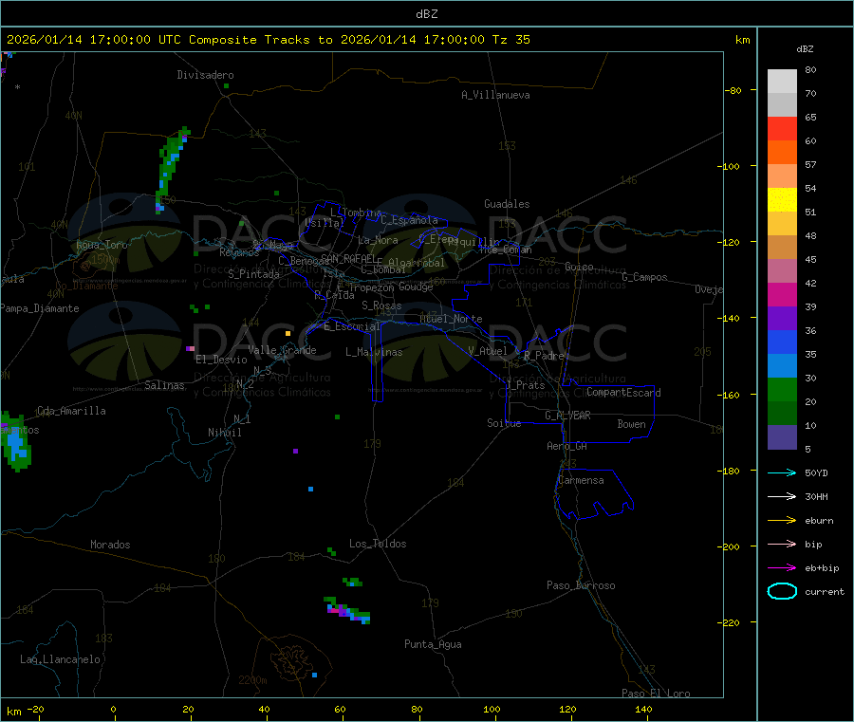Click the Paso_El_Loro label
This screenshot has height=722, width=854.
point(656,694)
